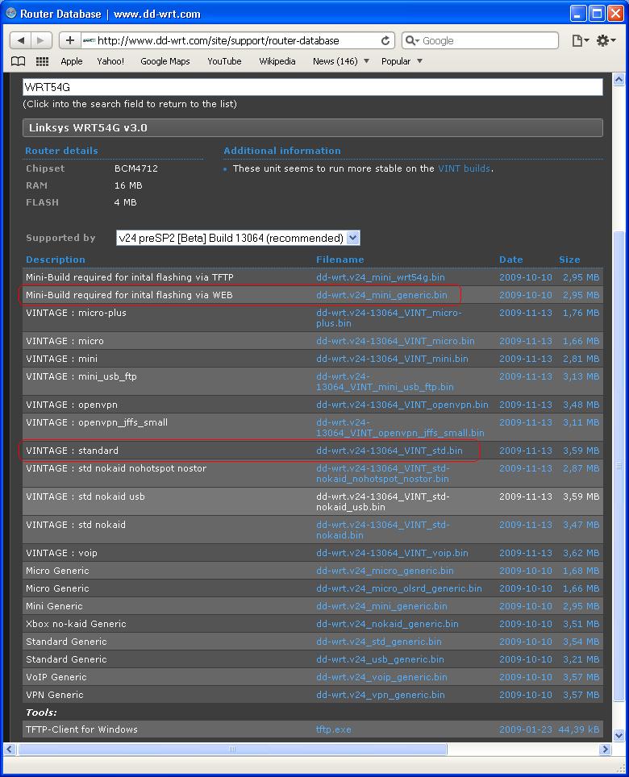
Task: Reload the page with the refresh icon
Action: 385,40
